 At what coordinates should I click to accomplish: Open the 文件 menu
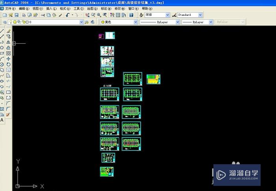coord(10,8)
